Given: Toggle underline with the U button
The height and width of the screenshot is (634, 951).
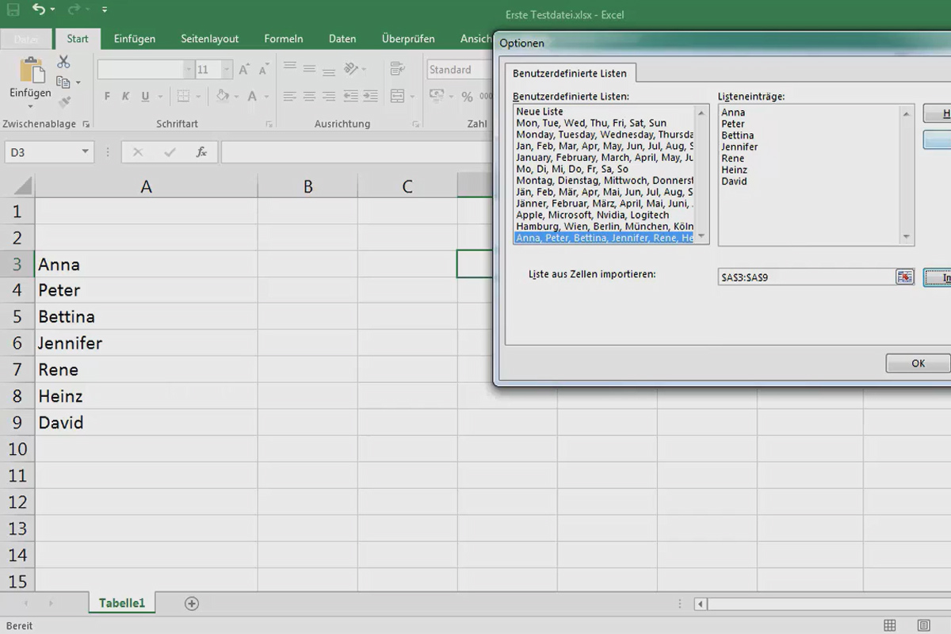Looking at the screenshot, I should coord(145,97).
